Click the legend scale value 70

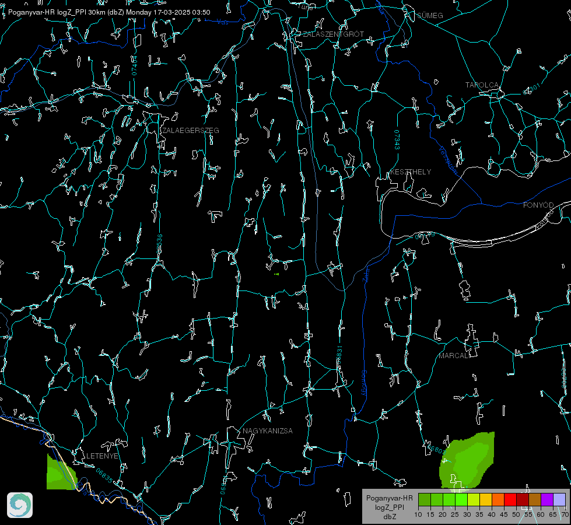pos(565,514)
